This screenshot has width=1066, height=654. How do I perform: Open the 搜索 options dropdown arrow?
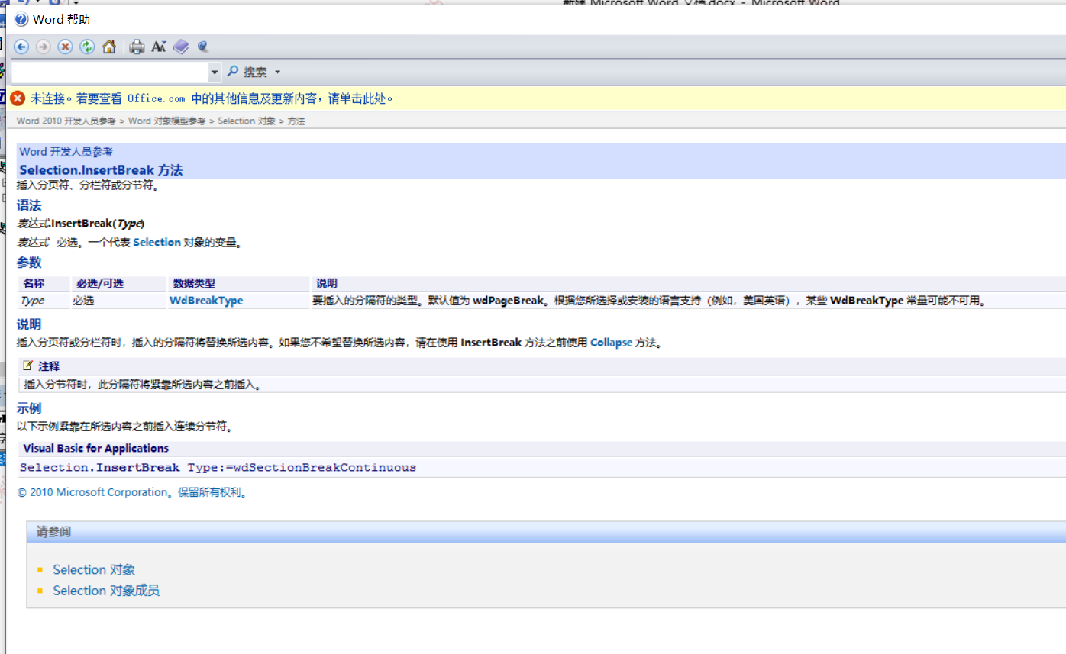pyautogui.click(x=278, y=71)
